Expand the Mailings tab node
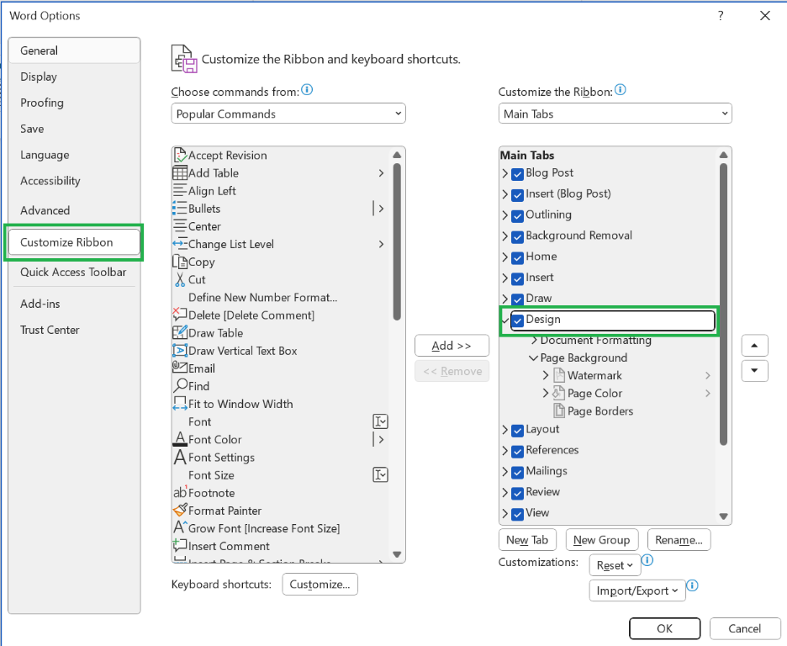 (505, 471)
